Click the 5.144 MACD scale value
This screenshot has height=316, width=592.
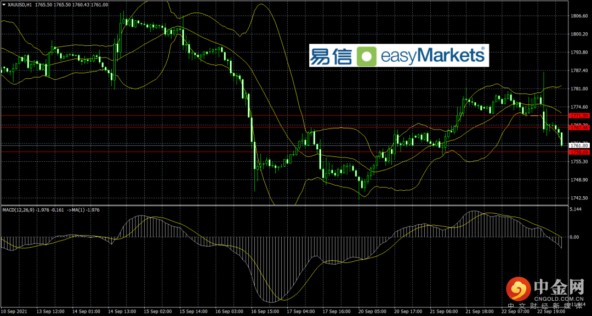pyautogui.click(x=577, y=209)
